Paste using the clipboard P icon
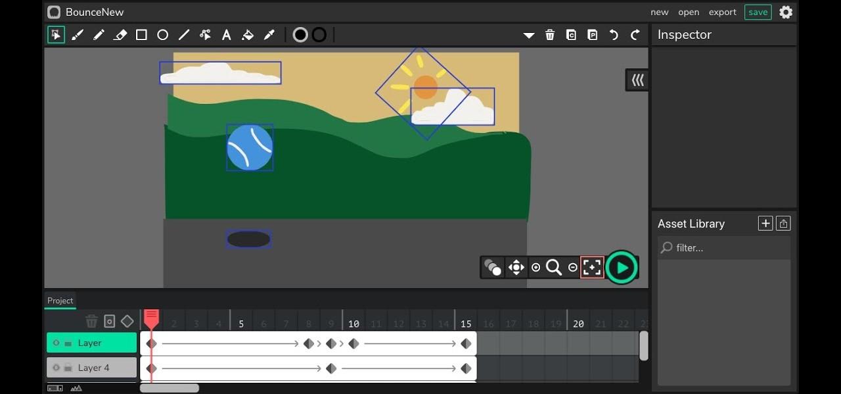This screenshot has height=394, width=841. (592, 36)
